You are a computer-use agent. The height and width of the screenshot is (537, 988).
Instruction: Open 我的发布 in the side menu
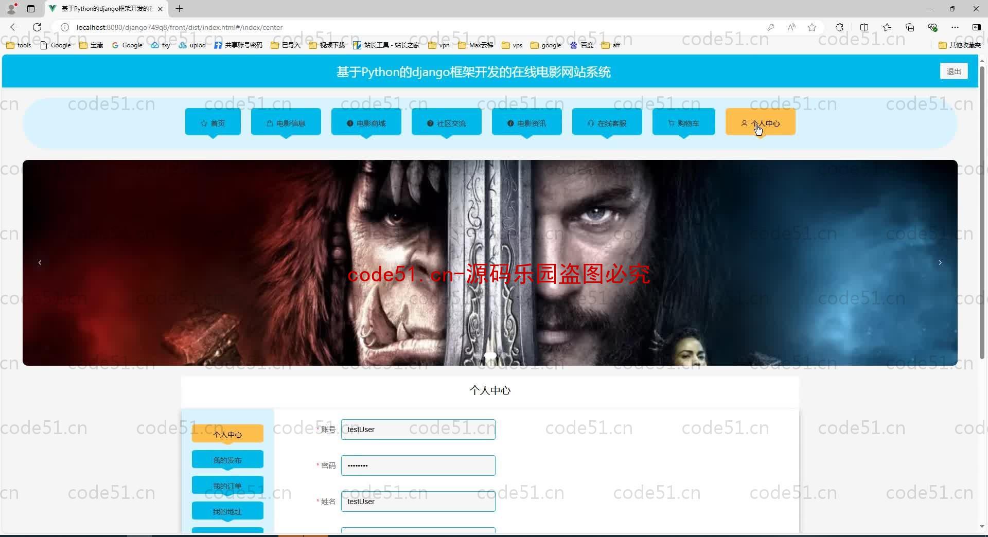click(x=227, y=460)
